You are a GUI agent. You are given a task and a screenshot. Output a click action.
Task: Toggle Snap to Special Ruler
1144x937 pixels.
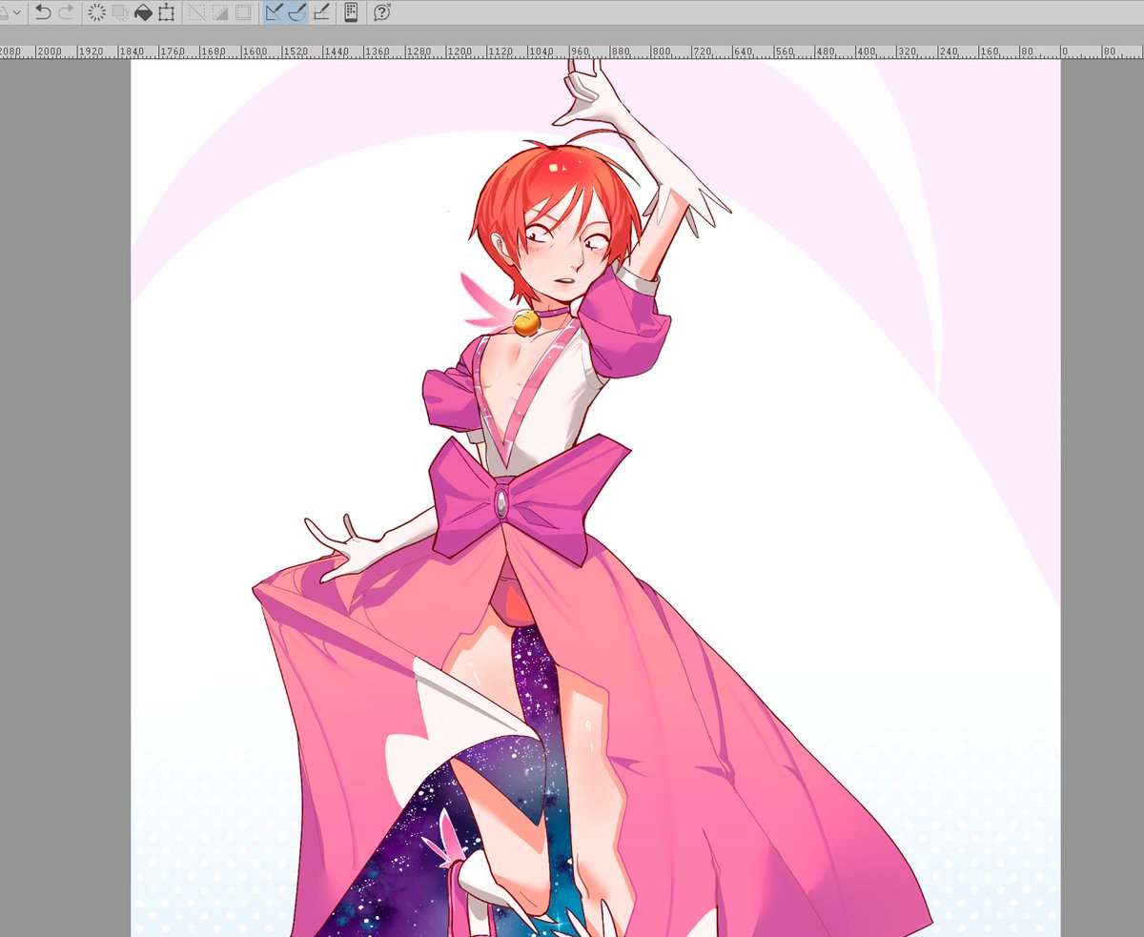(297, 12)
